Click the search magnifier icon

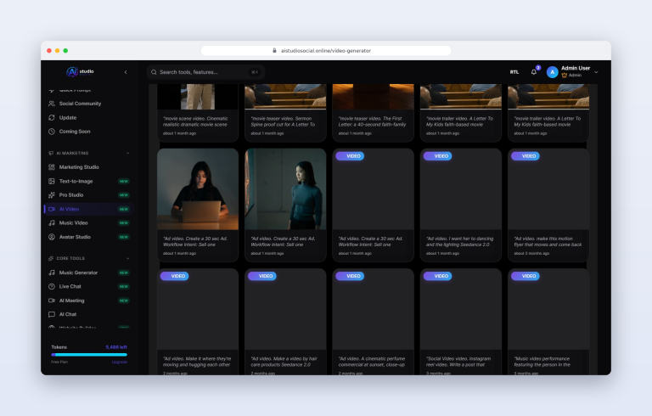[x=154, y=72]
